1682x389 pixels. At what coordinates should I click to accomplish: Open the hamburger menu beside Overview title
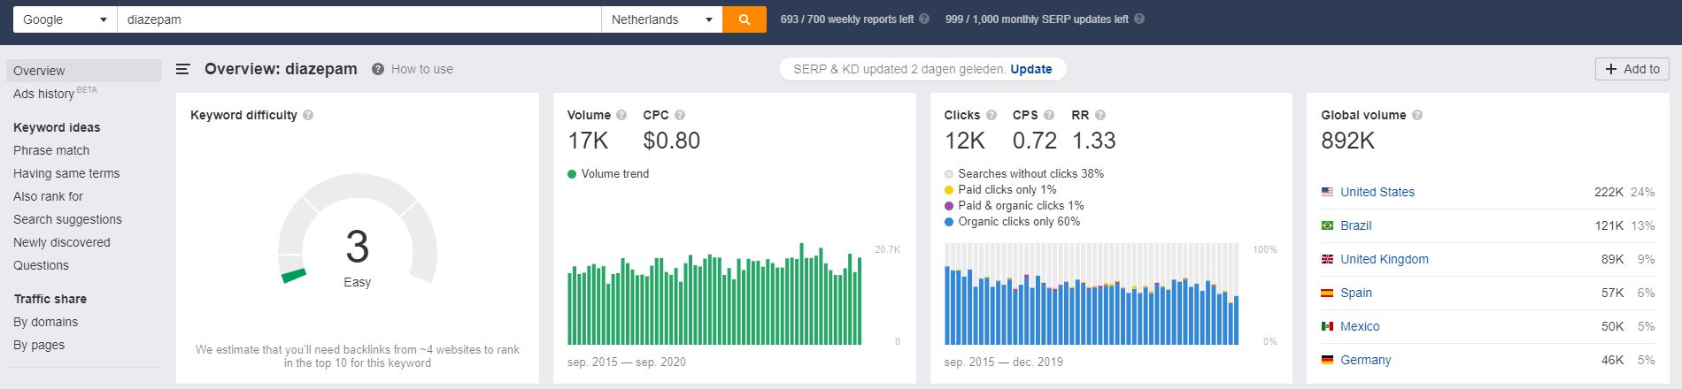click(183, 69)
